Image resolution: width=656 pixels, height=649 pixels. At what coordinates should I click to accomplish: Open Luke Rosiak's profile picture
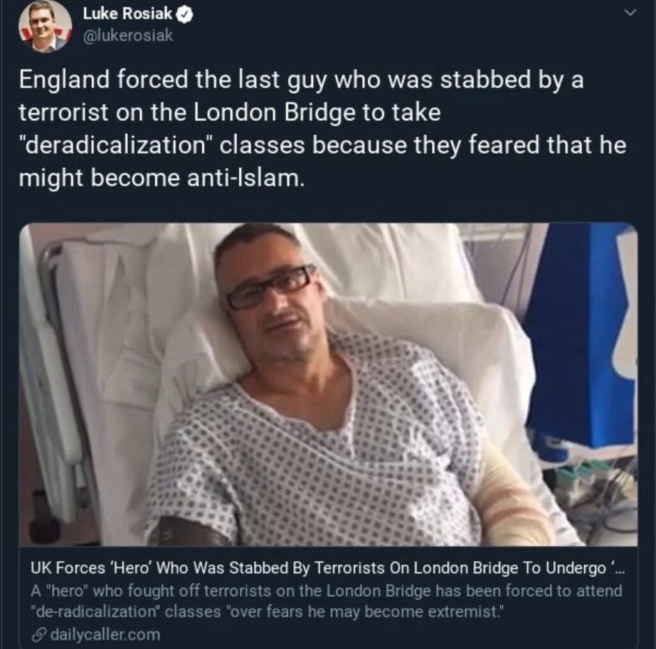pyautogui.click(x=45, y=26)
